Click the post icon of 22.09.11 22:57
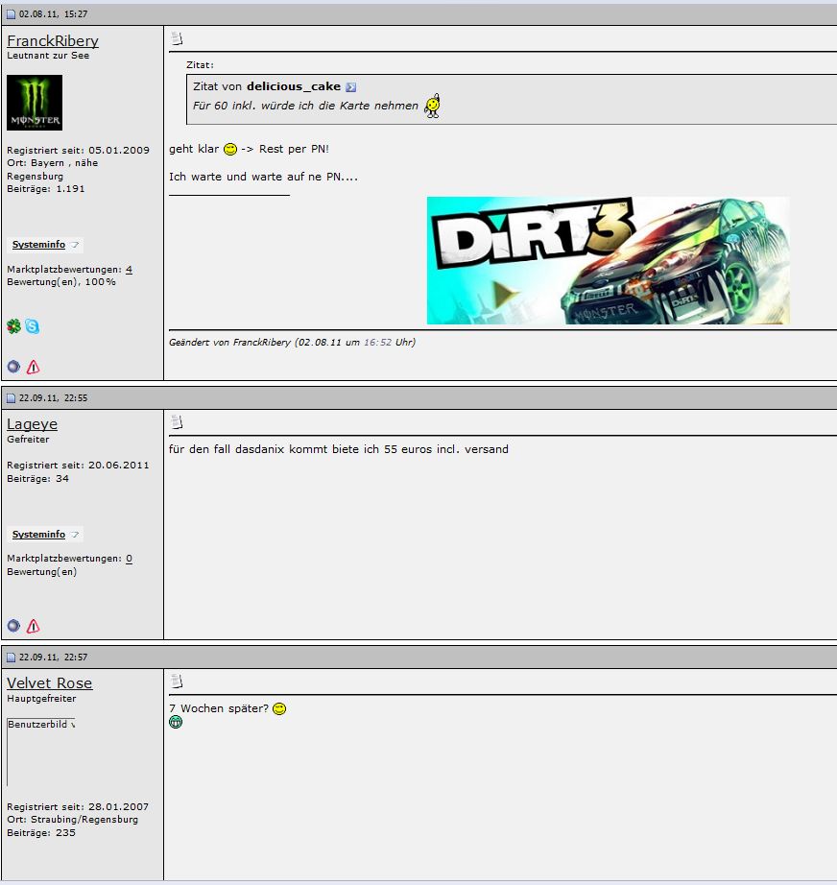Viewport: 837px width, 885px height. tap(11, 657)
